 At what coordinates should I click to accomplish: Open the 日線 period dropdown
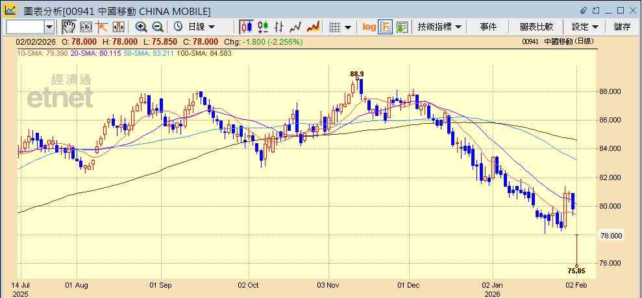click(201, 27)
